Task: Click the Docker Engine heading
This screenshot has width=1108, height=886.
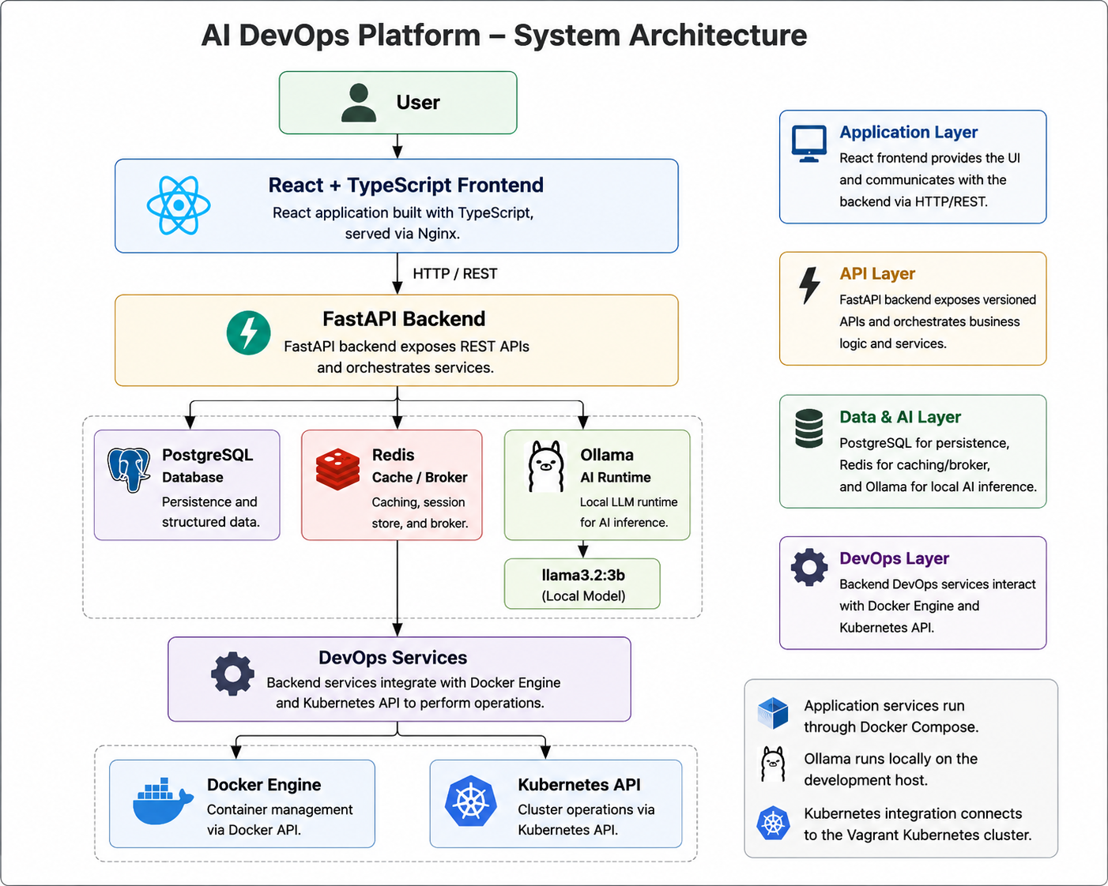Action: click(x=264, y=785)
